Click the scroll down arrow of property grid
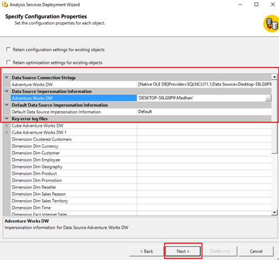The height and width of the screenshot is (260, 279). pos(274,212)
